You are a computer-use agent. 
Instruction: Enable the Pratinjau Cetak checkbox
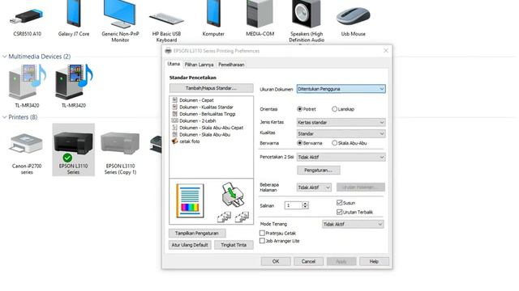point(262,233)
